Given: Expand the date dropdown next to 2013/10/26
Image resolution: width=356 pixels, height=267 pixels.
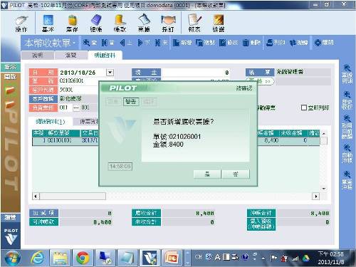Looking at the screenshot, I should click(x=110, y=73).
